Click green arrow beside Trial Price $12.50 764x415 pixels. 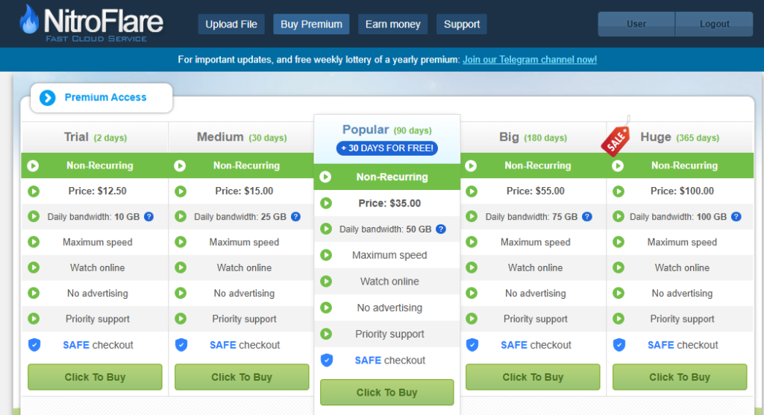(x=34, y=191)
